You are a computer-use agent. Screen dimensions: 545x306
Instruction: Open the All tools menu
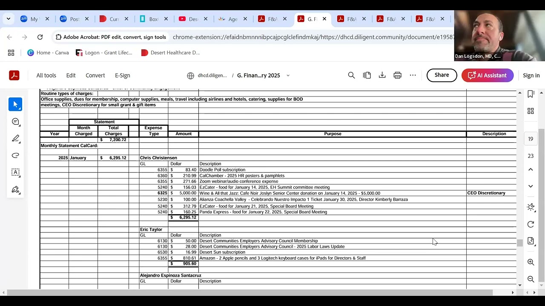46,75
